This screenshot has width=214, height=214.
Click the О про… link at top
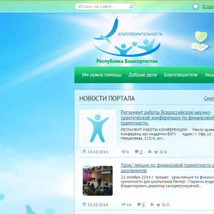click(208, 6)
